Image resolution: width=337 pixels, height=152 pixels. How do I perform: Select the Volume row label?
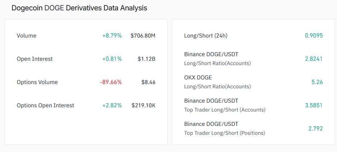[27, 36]
